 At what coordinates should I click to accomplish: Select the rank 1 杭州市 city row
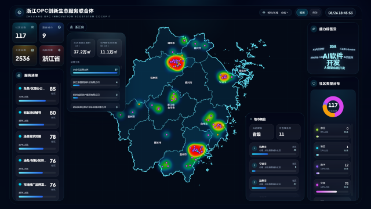point(274,150)
